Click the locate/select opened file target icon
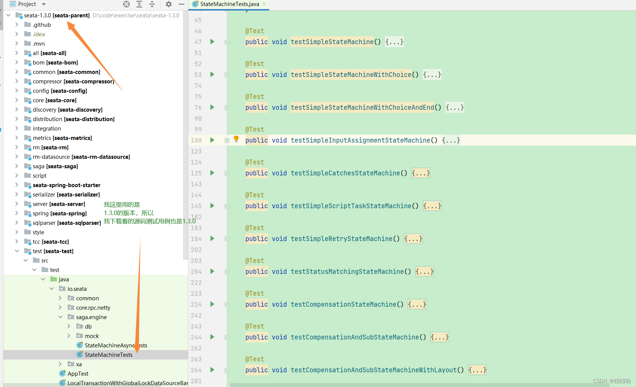Viewport: 636px width, 387px height. pos(126,4)
